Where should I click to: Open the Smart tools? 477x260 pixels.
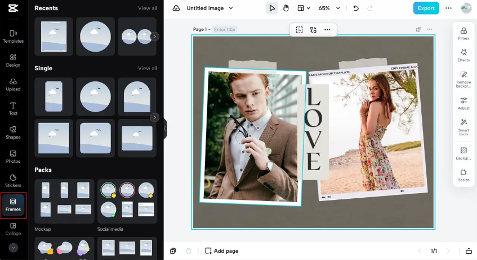click(x=463, y=127)
